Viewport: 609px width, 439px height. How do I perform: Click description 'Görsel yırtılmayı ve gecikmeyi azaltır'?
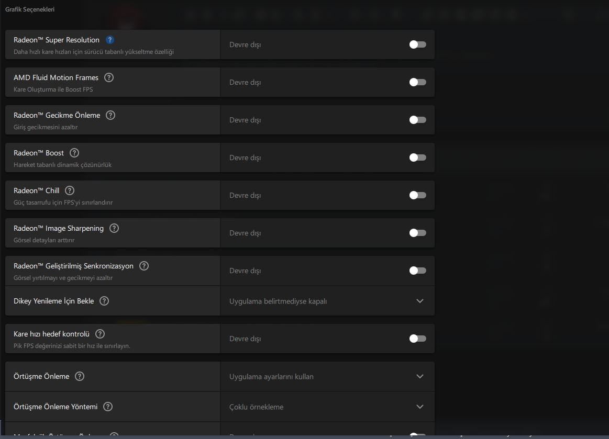[63, 277]
